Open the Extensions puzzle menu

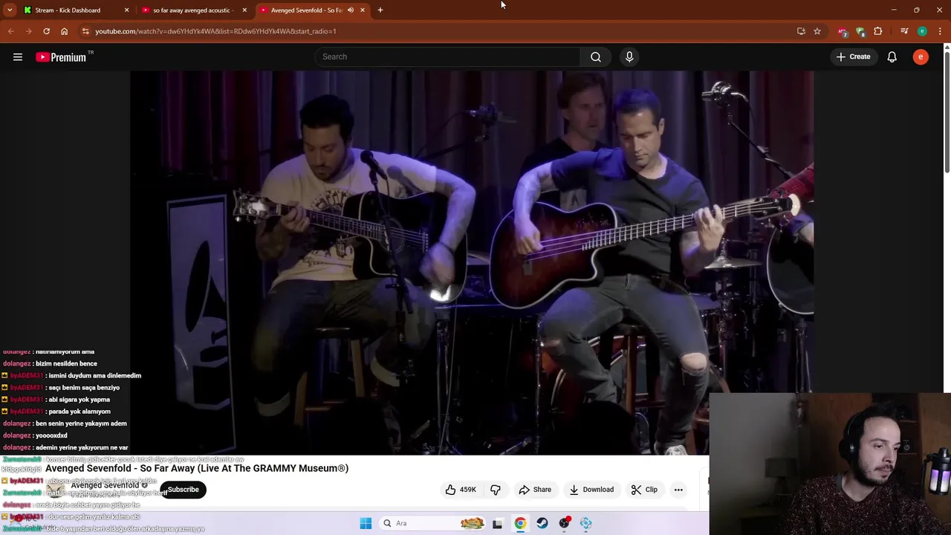878,31
